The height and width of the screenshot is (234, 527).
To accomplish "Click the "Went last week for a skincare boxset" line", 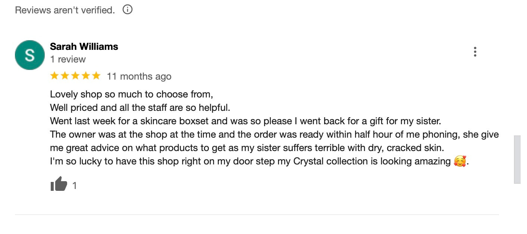I will tap(245, 121).
